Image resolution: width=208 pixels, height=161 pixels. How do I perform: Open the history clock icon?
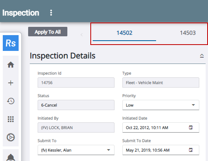11,101
